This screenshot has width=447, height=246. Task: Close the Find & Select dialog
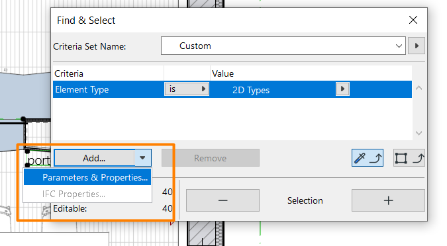click(x=413, y=20)
